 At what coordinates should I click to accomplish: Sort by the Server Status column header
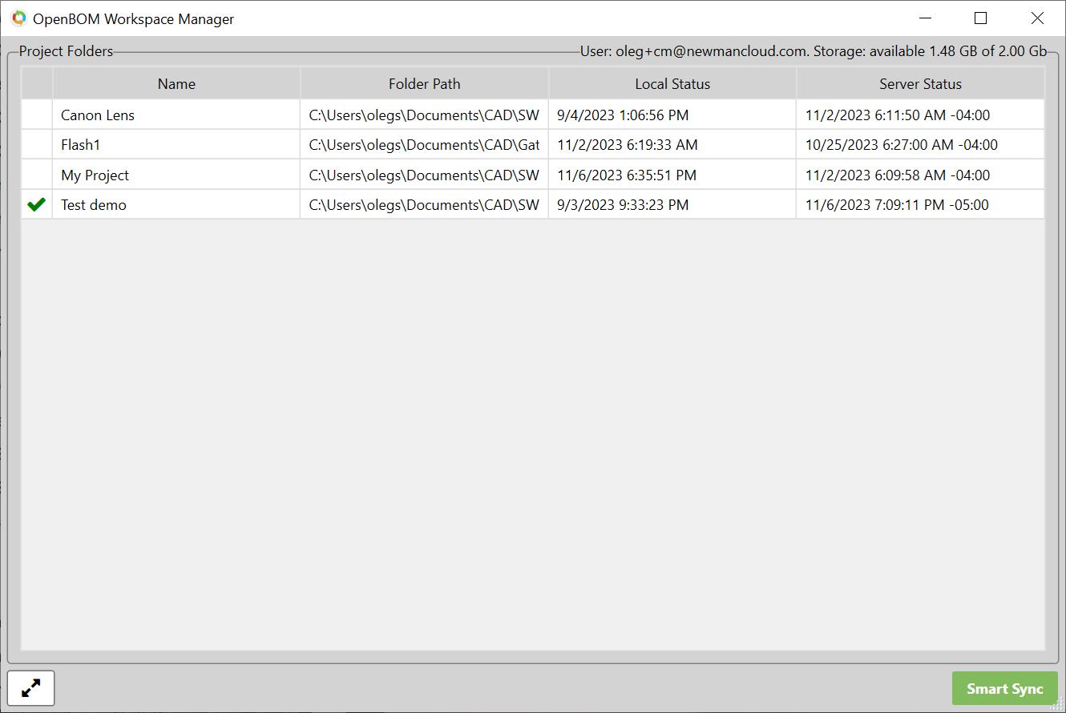(921, 83)
